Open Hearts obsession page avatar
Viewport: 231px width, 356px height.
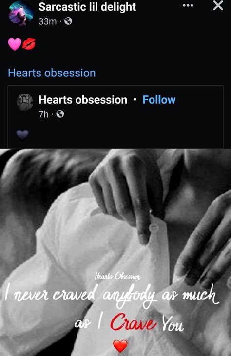coord(25,102)
